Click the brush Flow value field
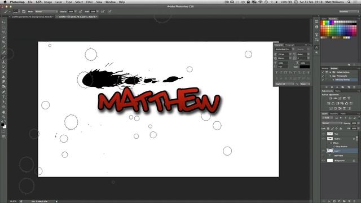 tap(93, 11)
